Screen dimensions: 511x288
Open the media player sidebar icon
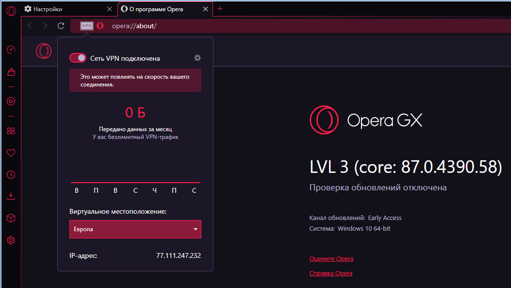click(x=11, y=102)
